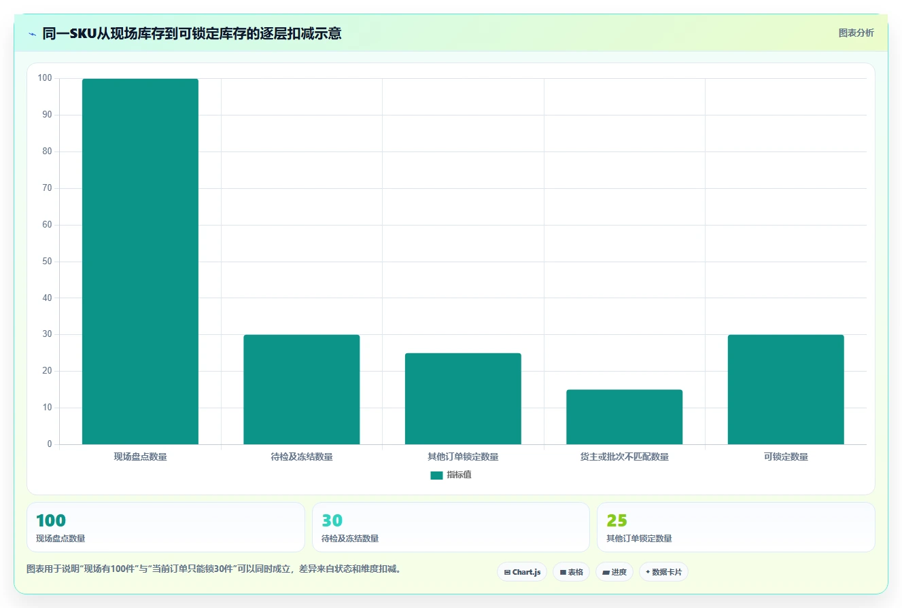Viewport: 902px width, 608px height.
Task: Click the 数据卡片 pill tag
Action: tap(663, 572)
